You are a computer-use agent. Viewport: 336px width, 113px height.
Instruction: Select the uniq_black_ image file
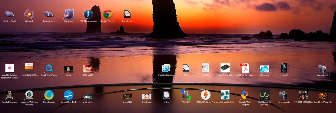click(88, 97)
